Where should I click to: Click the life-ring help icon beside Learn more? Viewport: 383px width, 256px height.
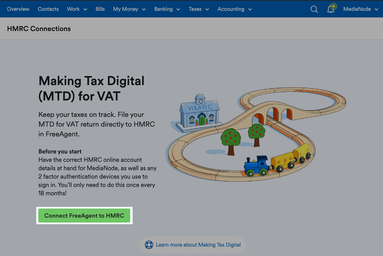click(x=149, y=244)
